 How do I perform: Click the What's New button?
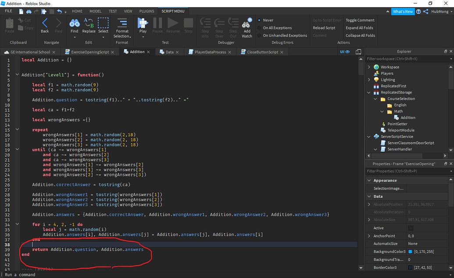tap(403, 11)
